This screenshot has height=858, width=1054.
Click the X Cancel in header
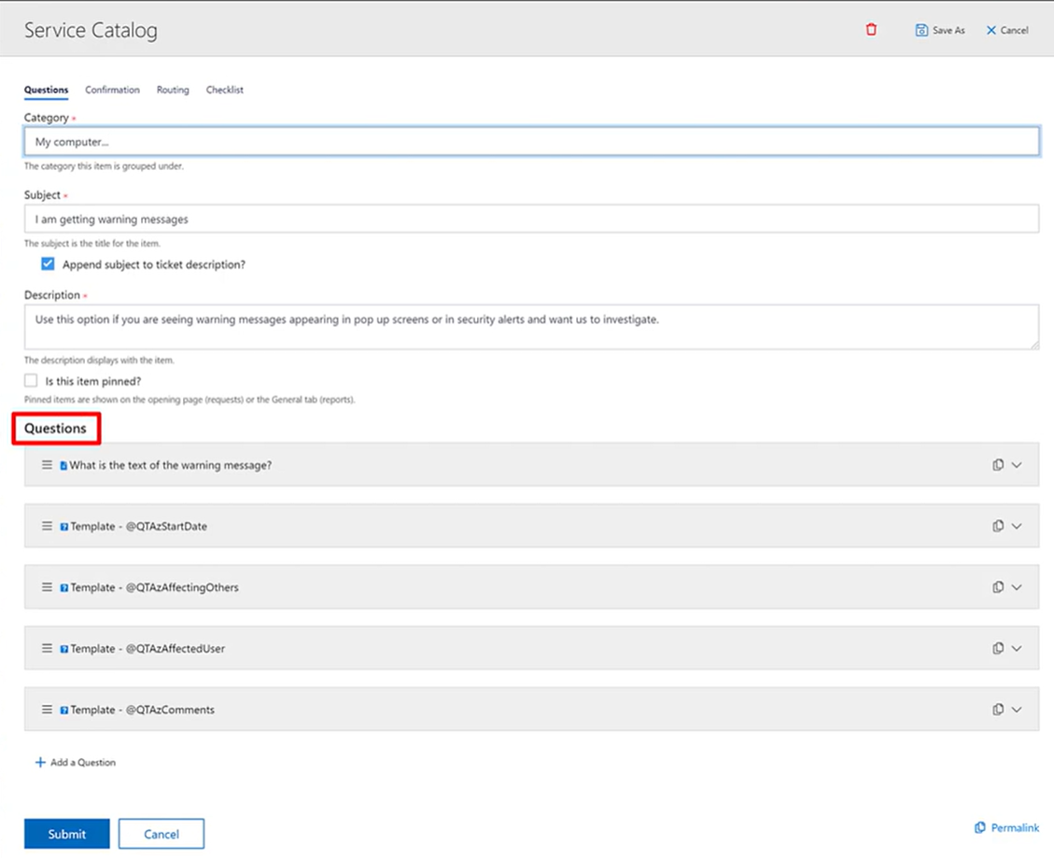coord(1007,30)
